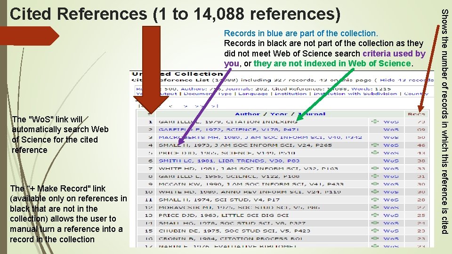Click Recs count 46 for Small 1973
Image resolution: width=452 pixels, height=254 pixels.
pyautogui.click(x=421, y=145)
